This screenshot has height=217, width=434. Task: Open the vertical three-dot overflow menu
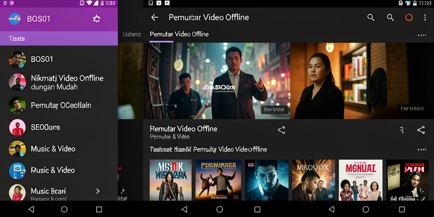425,17
